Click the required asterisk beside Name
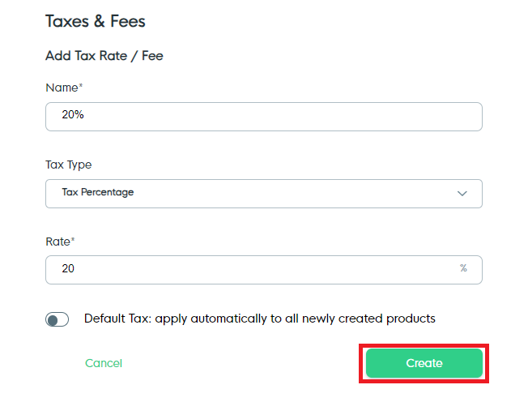The width and height of the screenshot is (528, 402). click(81, 86)
